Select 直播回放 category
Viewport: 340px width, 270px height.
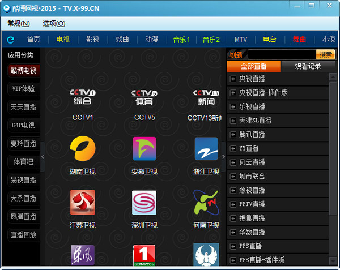click(x=23, y=235)
